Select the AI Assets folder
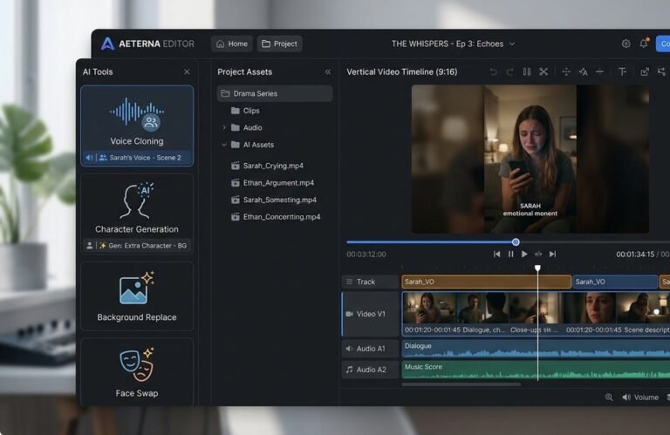Viewport: 670px width, 435px height. click(252, 145)
